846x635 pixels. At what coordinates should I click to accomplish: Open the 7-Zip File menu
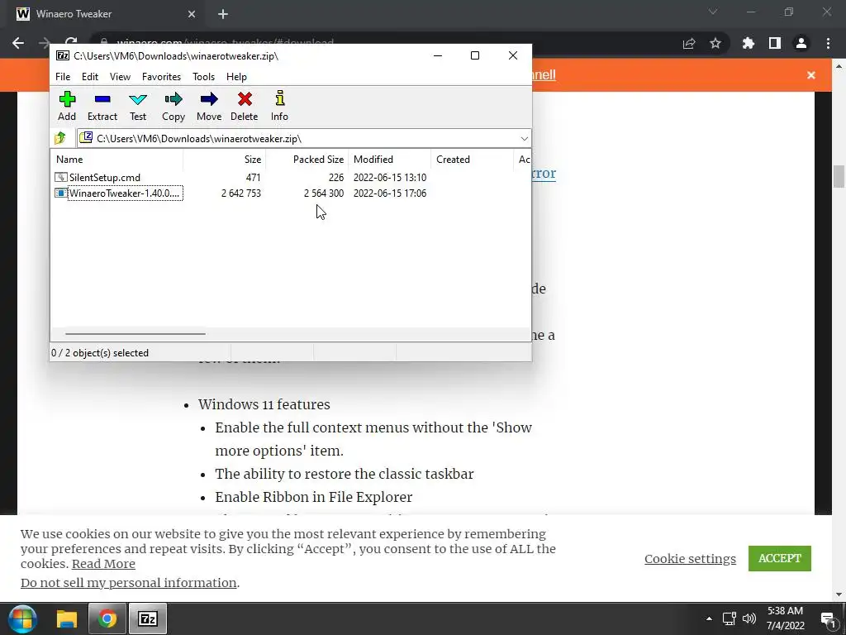pyautogui.click(x=63, y=77)
